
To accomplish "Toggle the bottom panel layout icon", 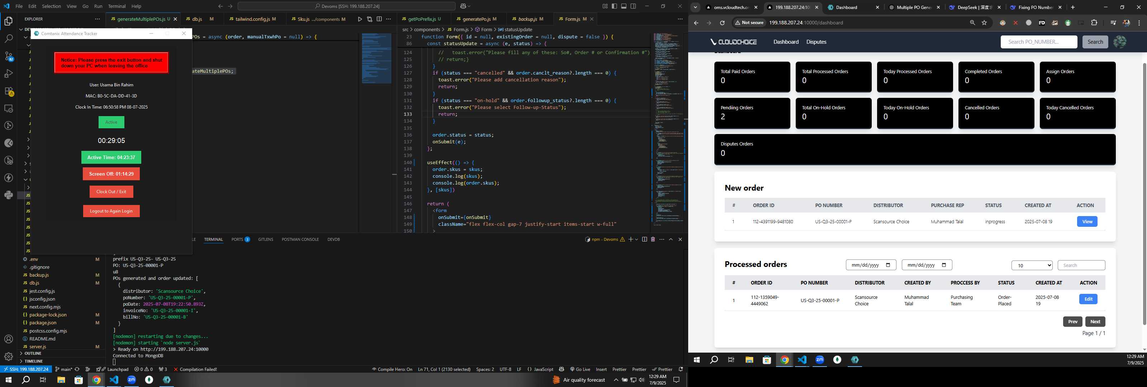I will [x=624, y=6].
